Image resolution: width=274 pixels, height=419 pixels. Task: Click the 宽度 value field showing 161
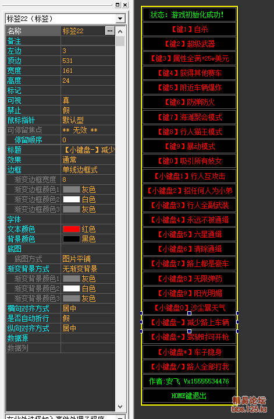click(88, 71)
